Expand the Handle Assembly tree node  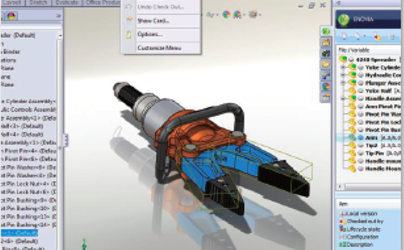pos(343,99)
